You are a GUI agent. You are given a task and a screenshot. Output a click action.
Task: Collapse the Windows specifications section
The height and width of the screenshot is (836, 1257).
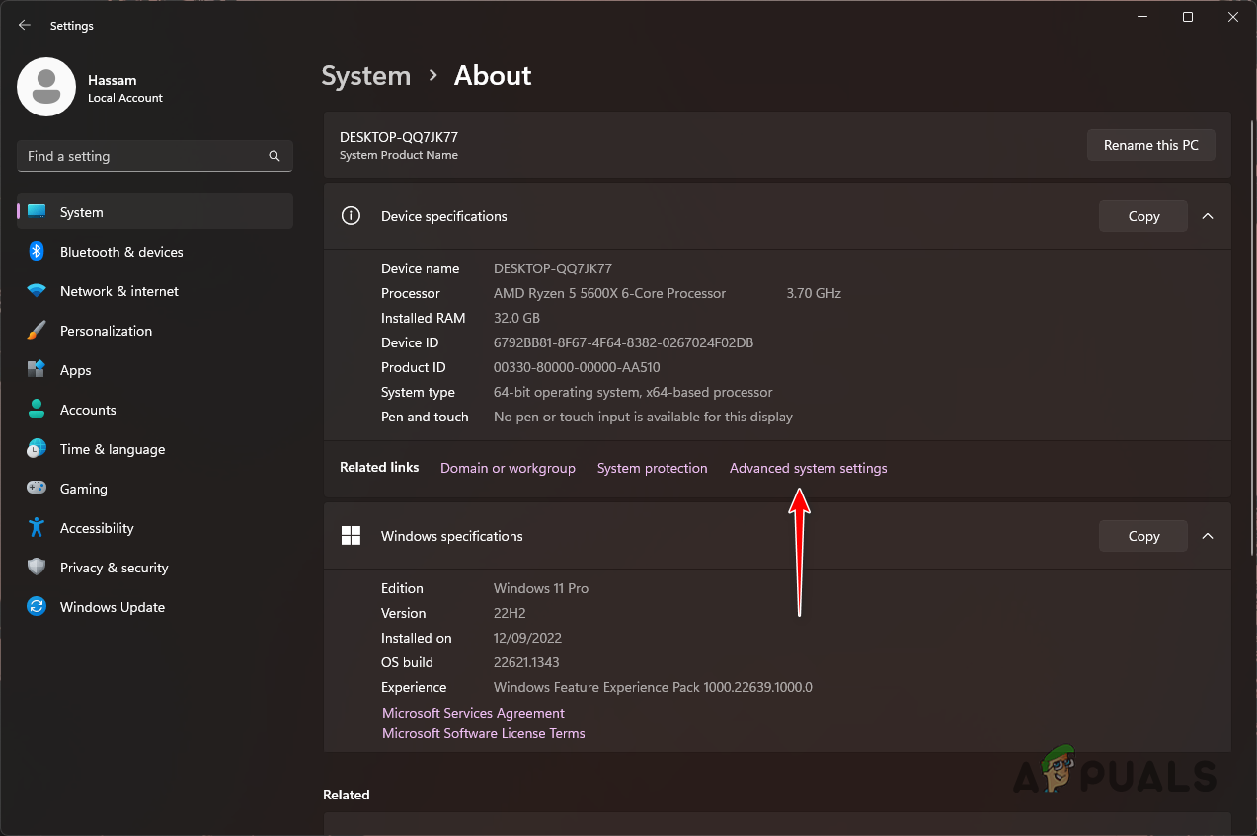(1208, 536)
